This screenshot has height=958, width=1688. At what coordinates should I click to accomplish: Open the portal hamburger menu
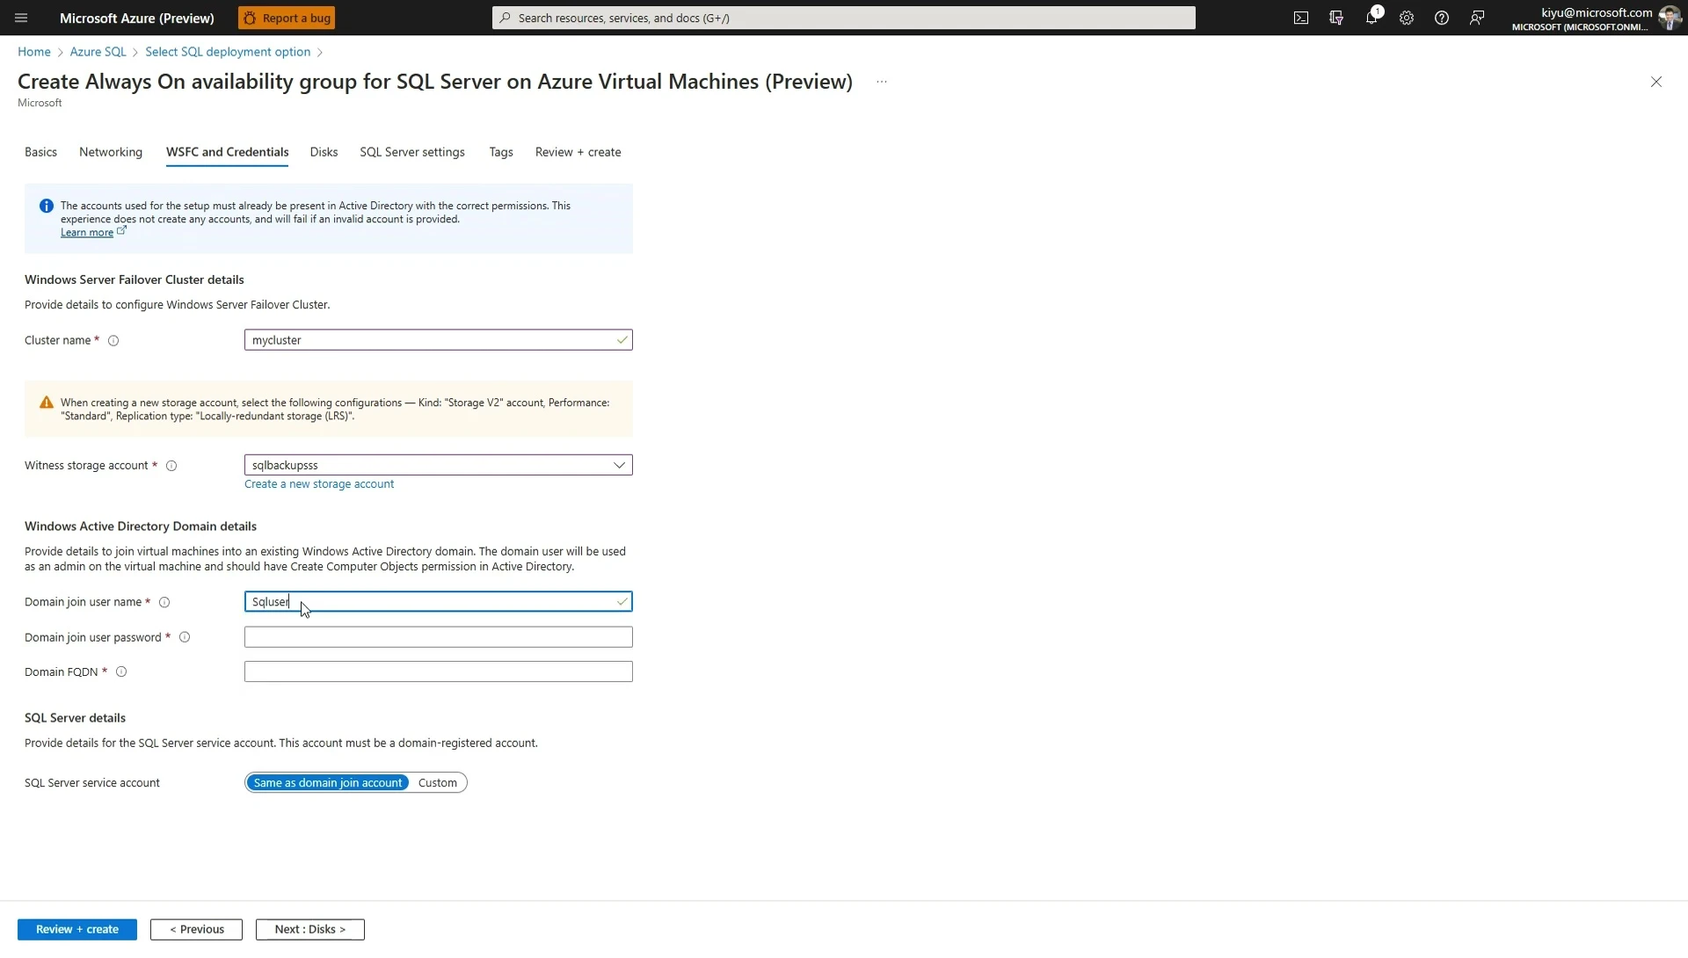[21, 18]
